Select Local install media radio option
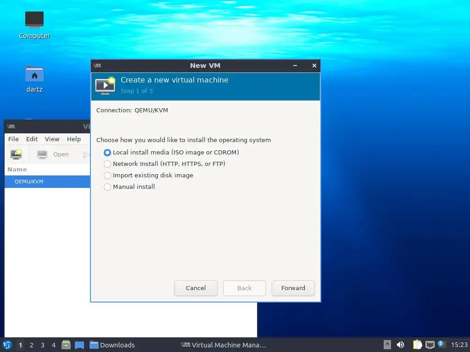The image size is (470, 352). [171, 152]
